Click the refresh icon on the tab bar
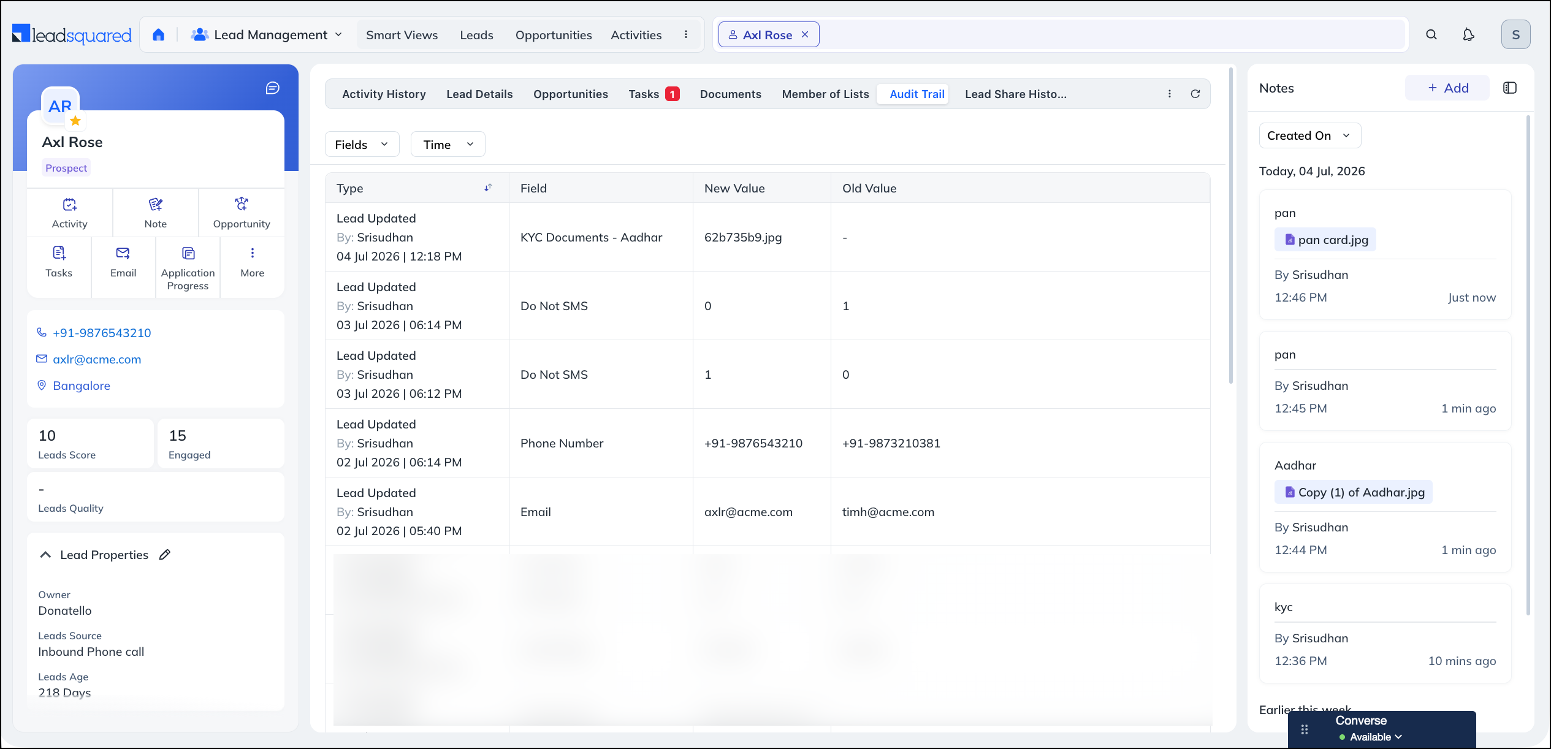 (1195, 94)
